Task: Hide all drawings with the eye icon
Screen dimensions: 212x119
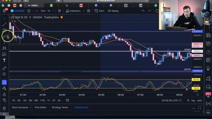Action: [4, 100]
